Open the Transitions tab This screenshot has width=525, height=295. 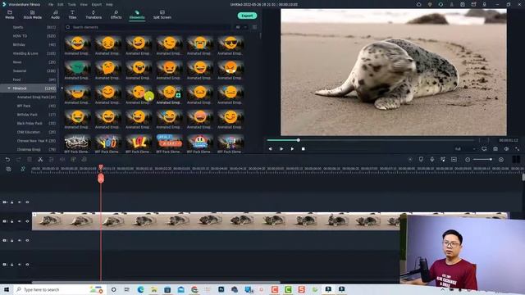94,15
